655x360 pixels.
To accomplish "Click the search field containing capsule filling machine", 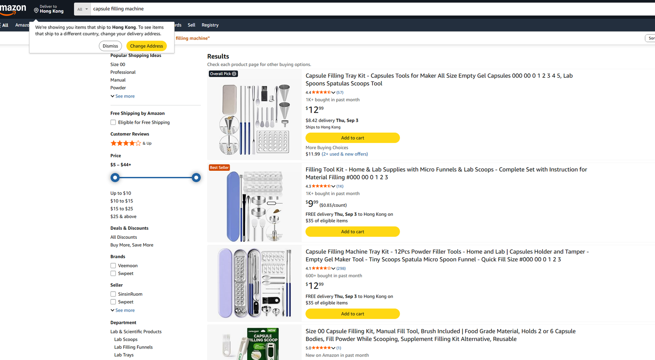I will (373, 9).
